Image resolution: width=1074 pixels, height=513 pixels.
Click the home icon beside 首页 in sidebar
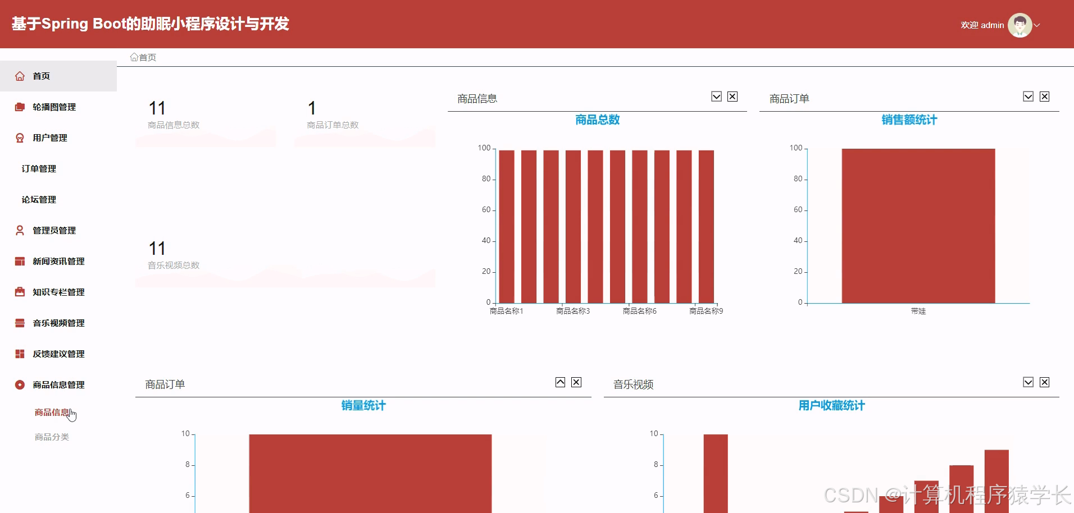point(20,76)
